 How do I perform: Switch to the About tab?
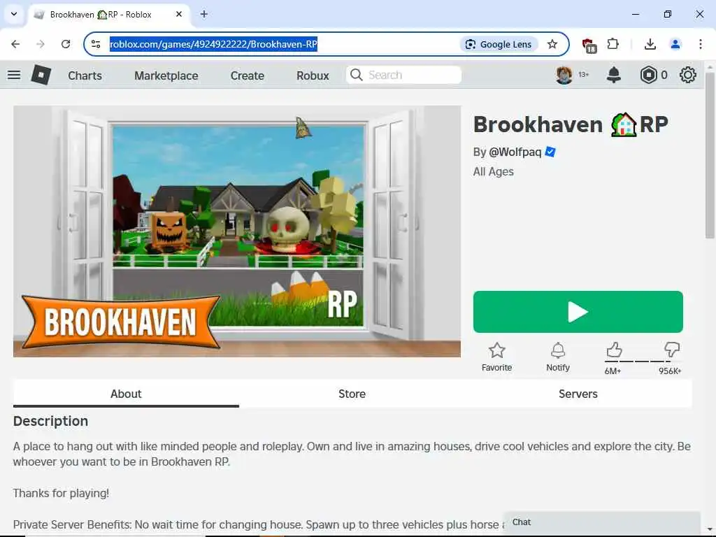[126, 394]
